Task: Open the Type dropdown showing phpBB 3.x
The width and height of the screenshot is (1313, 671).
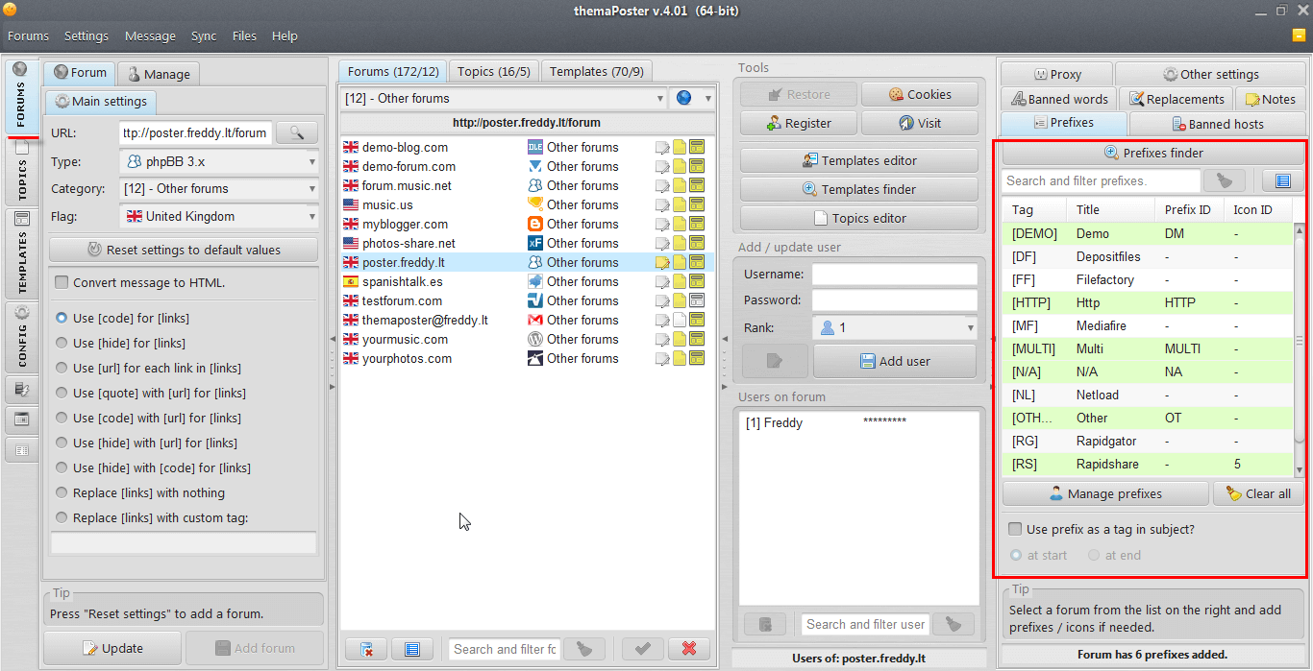Action: [219, 161]
